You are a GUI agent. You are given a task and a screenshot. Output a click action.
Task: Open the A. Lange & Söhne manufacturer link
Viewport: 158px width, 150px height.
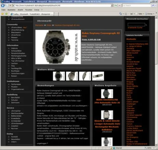(134, 46)
